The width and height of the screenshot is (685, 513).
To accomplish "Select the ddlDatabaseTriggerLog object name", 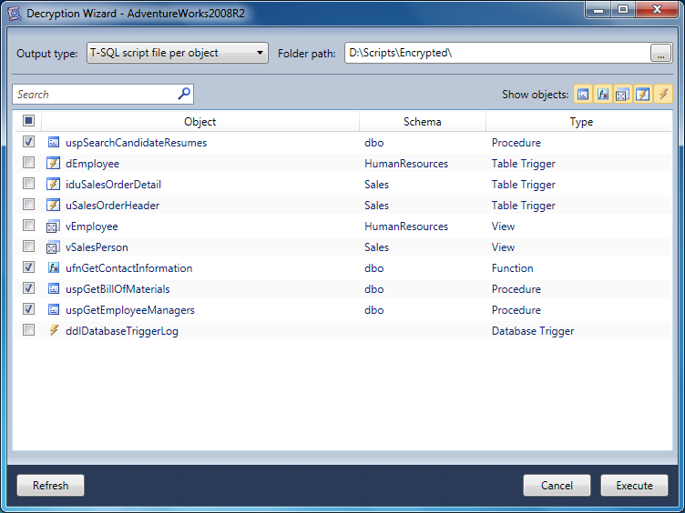I will pyautogui.click(x=122, y=331).
